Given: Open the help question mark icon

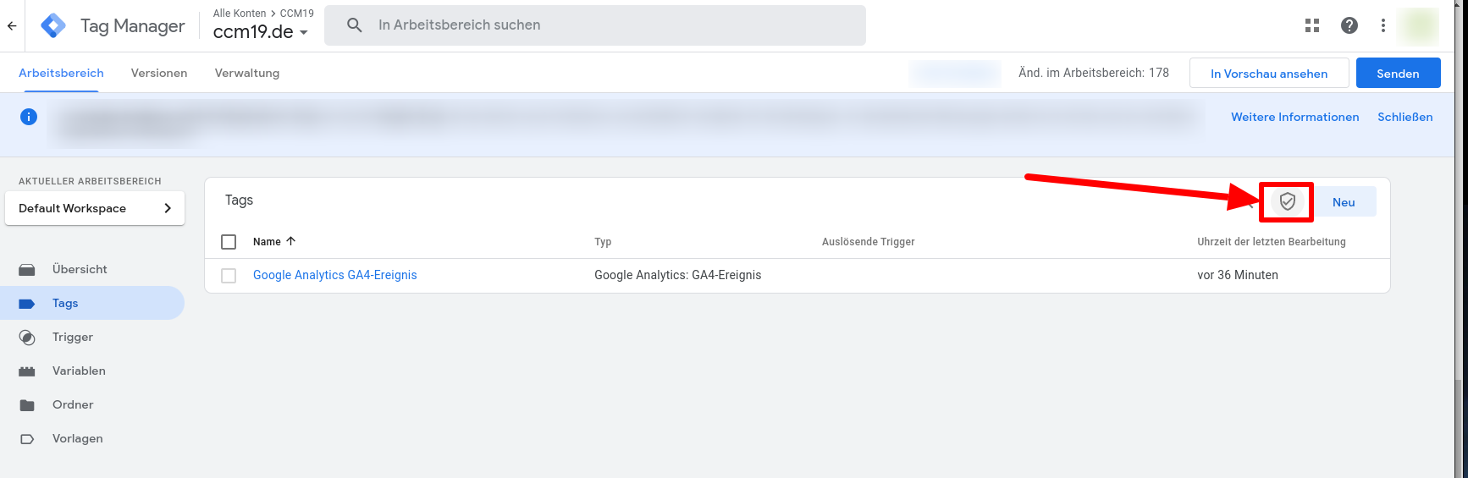Looking at the screenshot, I should point(1349,25).
